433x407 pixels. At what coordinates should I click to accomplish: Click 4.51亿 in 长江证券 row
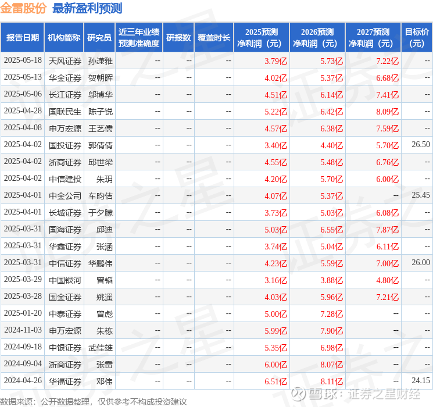276,95
